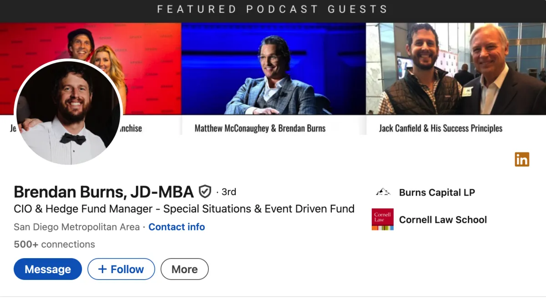This screenshot has width=546, height=299.
Task: Click the name heading Brendan Burns, JD-MBA
Action: pos(104,192)
